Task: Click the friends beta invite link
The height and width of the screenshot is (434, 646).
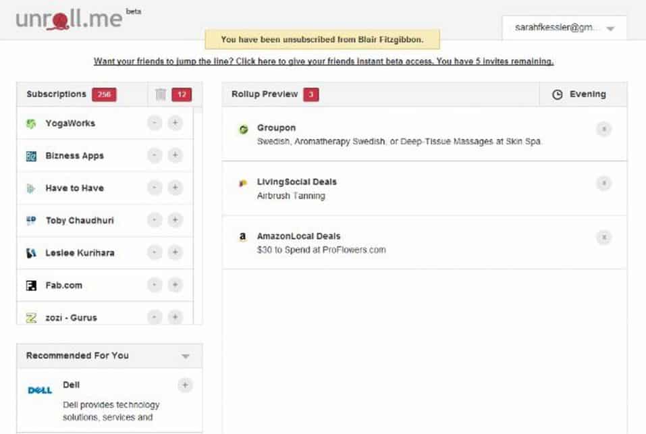Action: coord(323,61)
